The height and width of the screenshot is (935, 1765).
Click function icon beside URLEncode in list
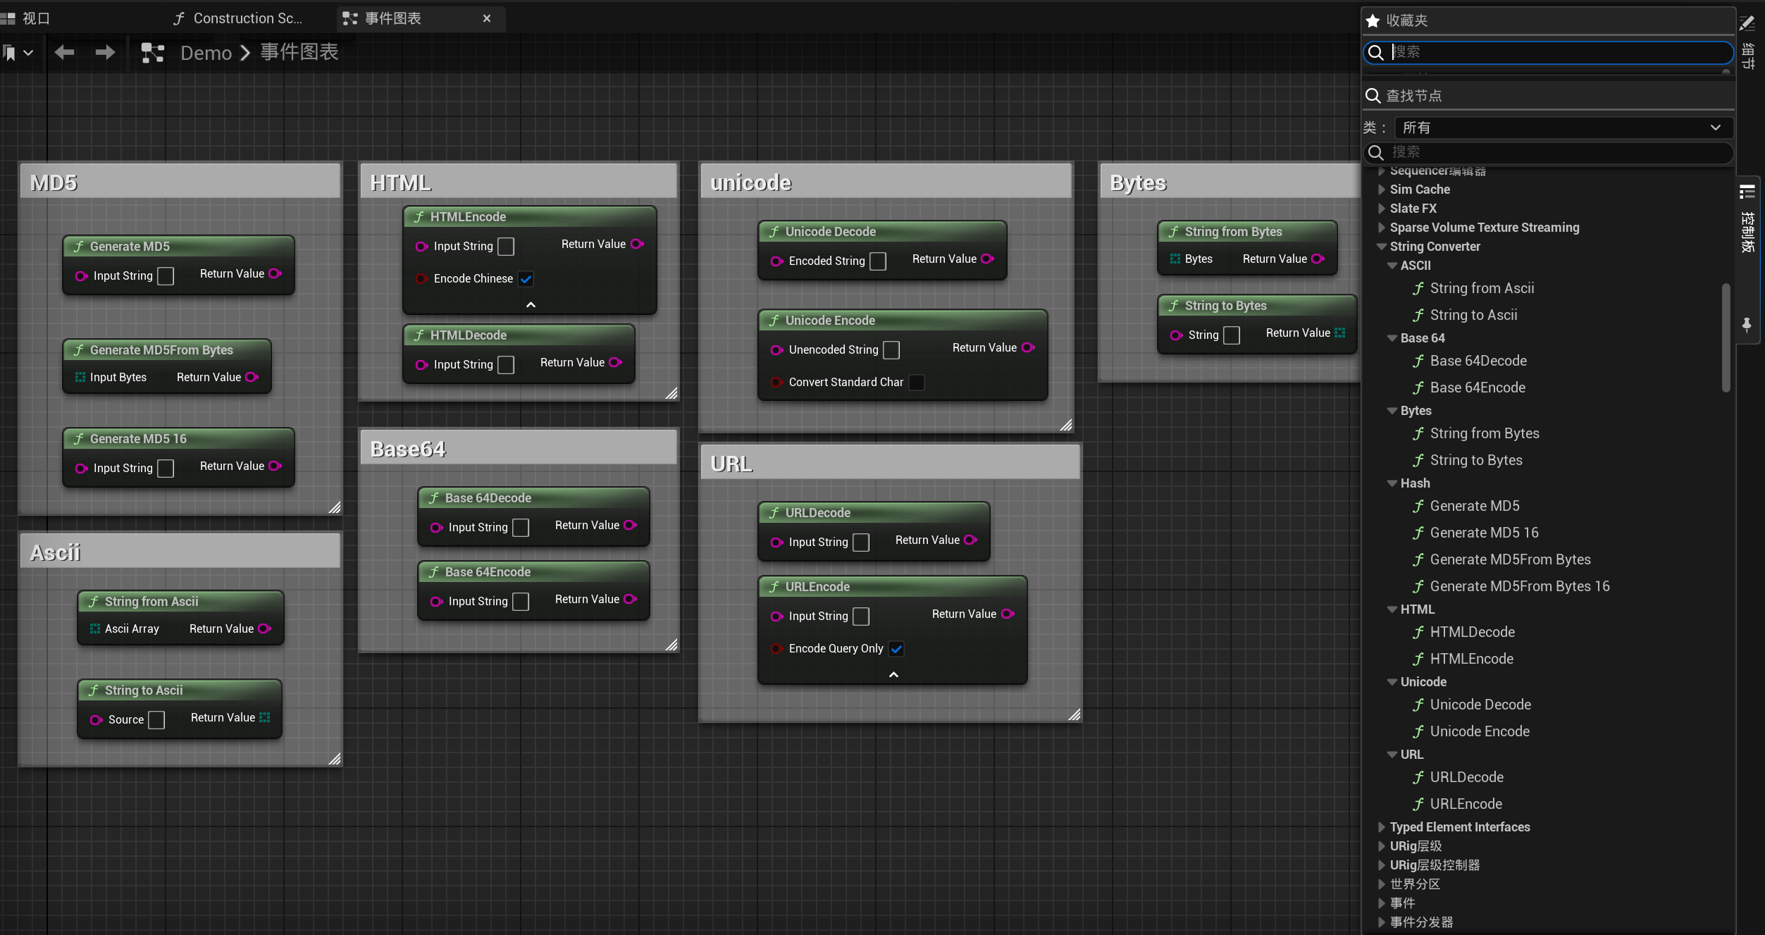[x=1418, y=804]
